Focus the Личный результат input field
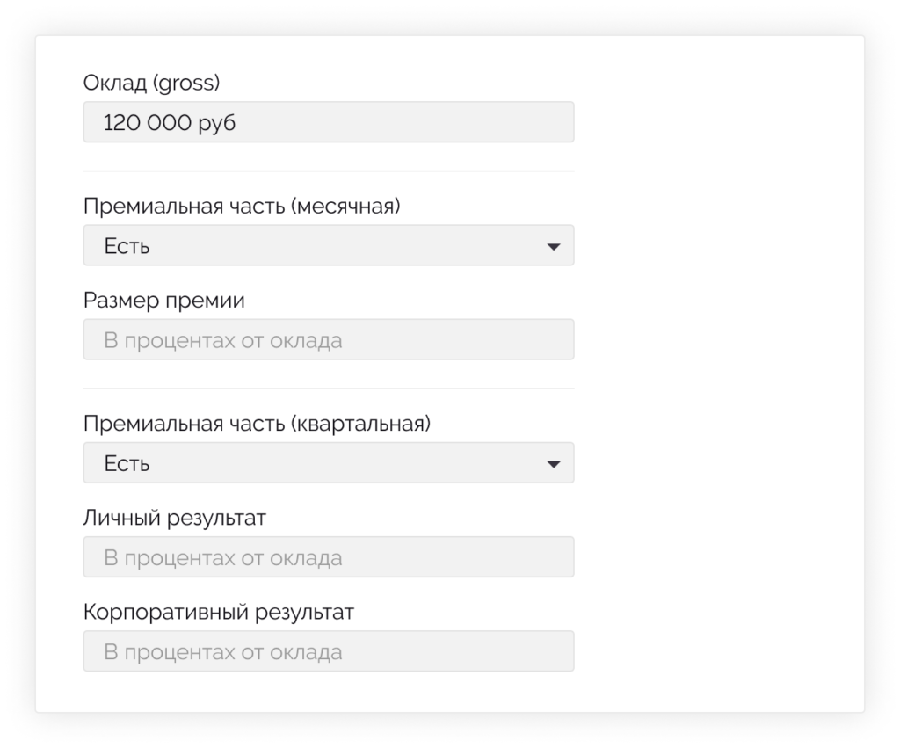Image resolution: width=900 pixels, height=748 pixels. (328, 557)
